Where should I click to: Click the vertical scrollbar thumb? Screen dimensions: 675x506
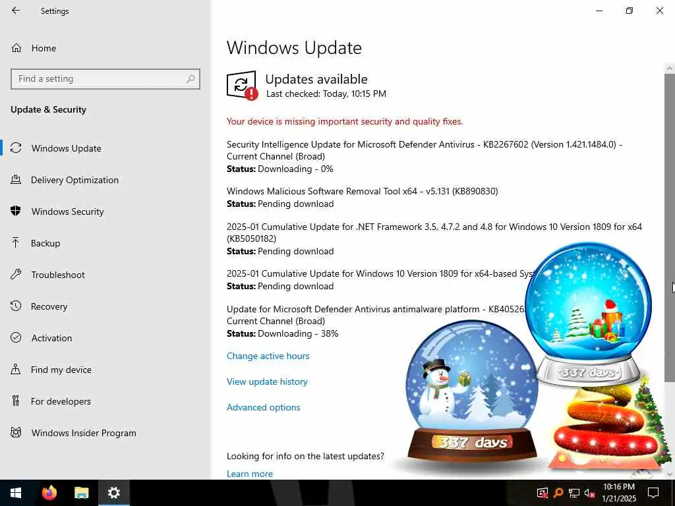[670, 227]
